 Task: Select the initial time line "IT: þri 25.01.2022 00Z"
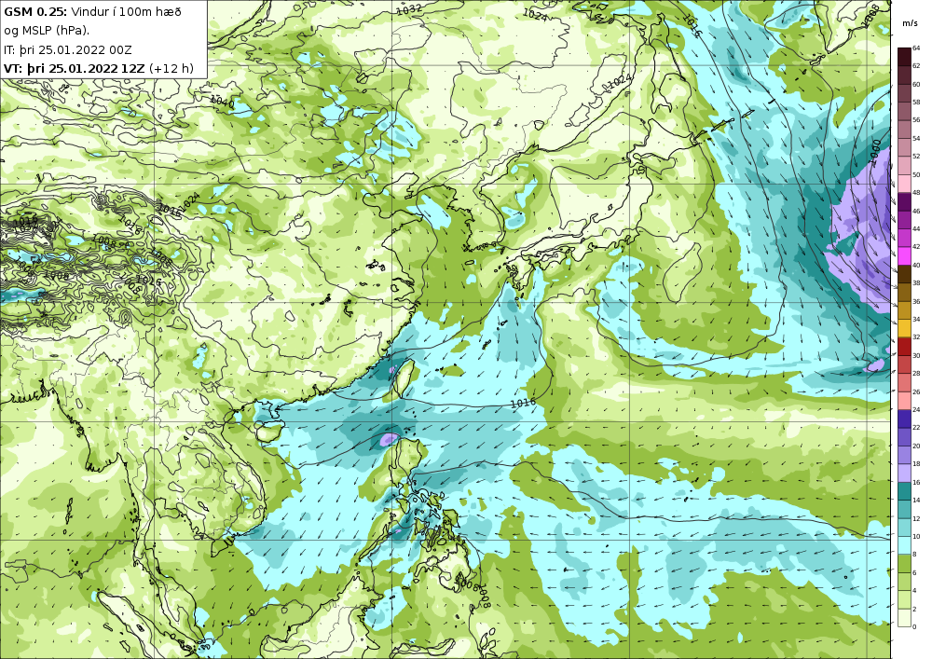point(67,50)
